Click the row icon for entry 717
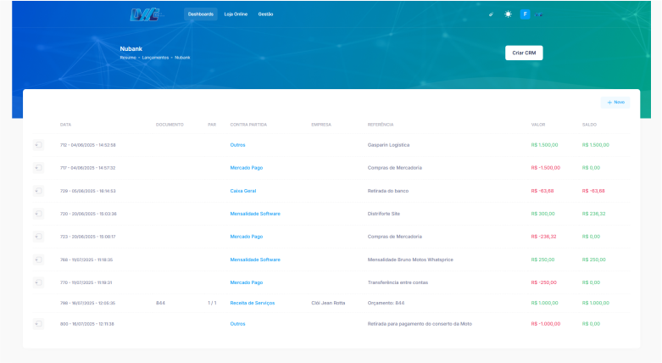This screenshot has height=363, width=662. point(38,168)
